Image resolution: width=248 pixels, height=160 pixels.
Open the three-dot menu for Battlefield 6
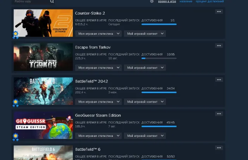pos(219,148)
